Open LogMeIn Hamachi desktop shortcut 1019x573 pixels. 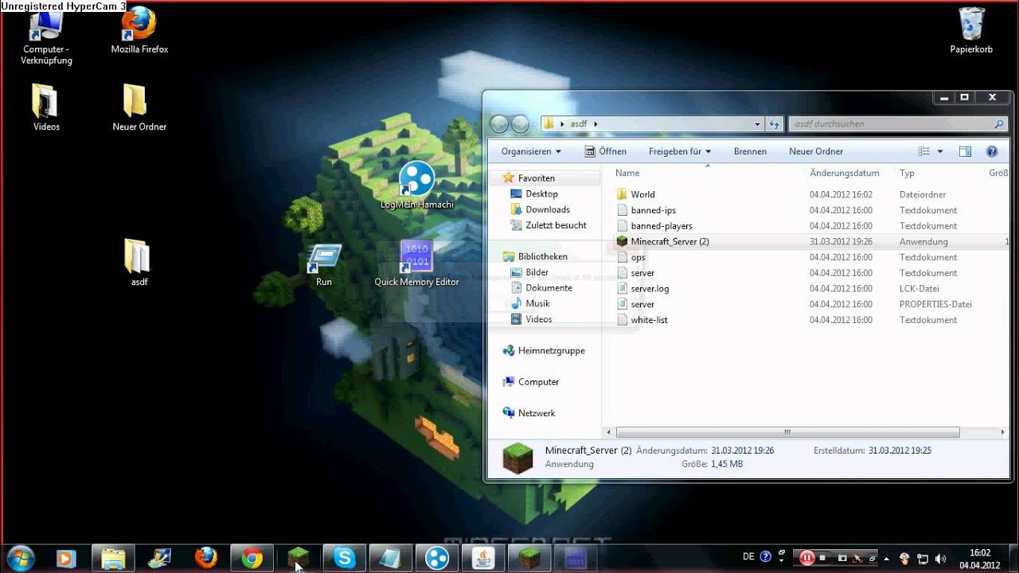[416, 185]
